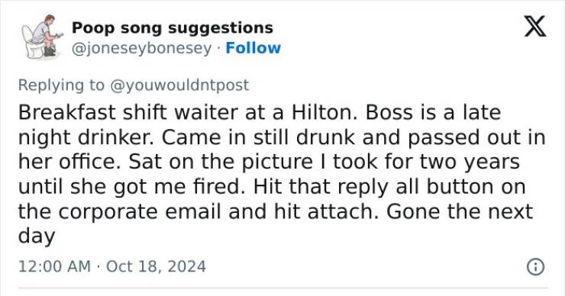Click the horizontal divider below the timestamp
The height and width of the screenshot is (296, 565).
[x=282, y=288]
